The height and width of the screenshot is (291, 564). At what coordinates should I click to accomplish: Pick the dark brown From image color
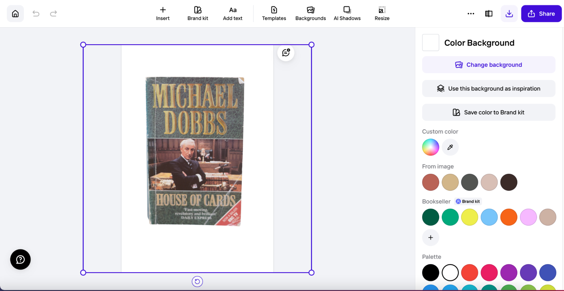tap(509, 182)
